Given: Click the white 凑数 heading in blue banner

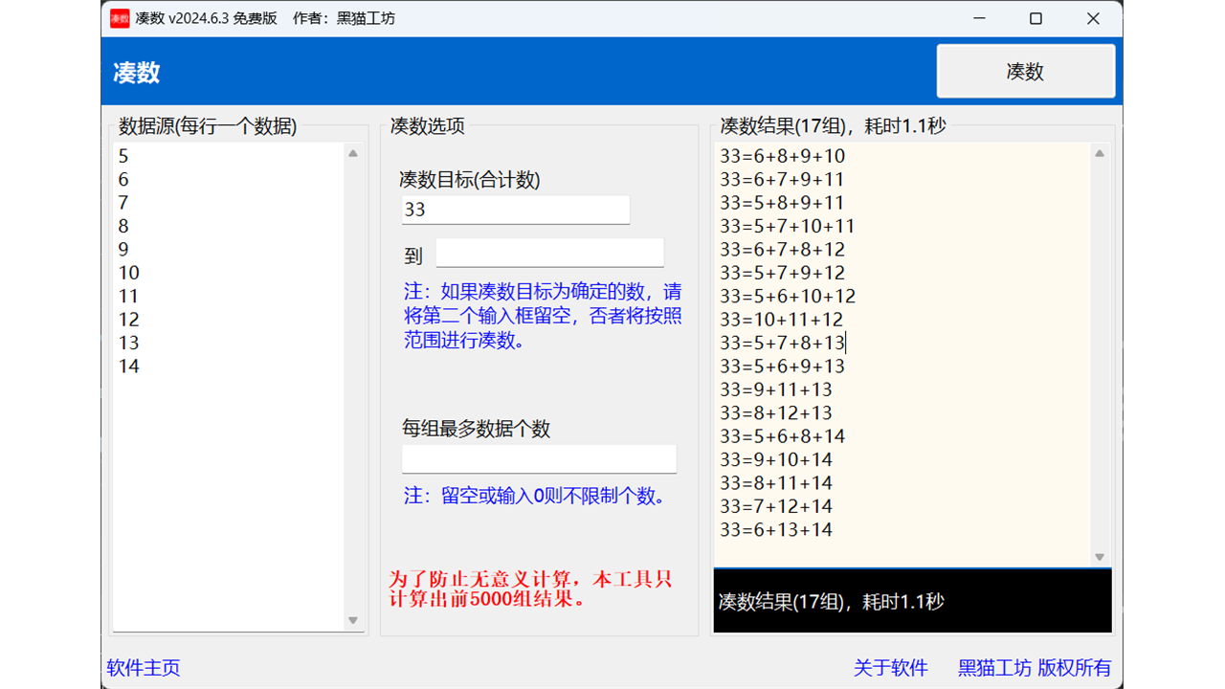Looking at the screenshot, I should click(137, 73).
